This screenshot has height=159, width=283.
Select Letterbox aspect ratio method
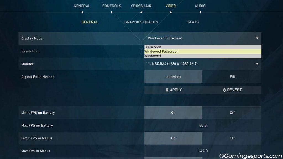(x=173, y=76)
